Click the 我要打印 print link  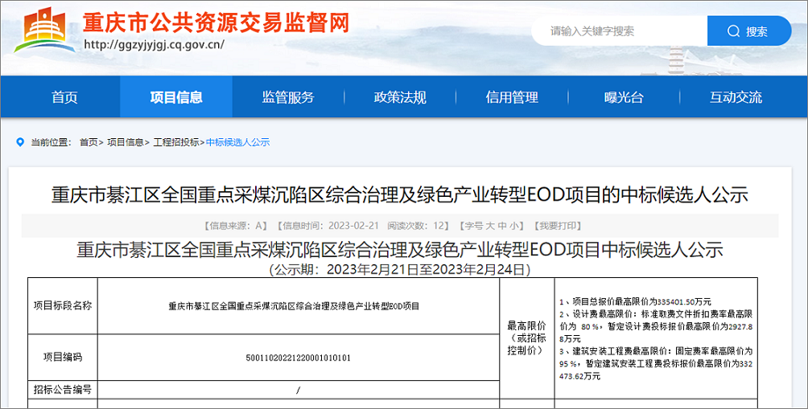pos(558,226)
